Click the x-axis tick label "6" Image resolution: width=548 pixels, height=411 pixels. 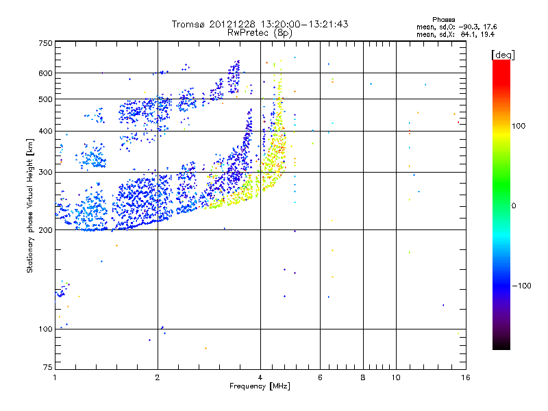[x=320, y=377]
